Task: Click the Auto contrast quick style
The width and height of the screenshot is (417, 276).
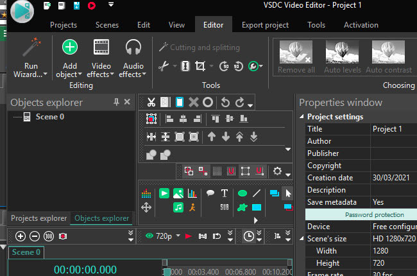Action: (389, 56)
